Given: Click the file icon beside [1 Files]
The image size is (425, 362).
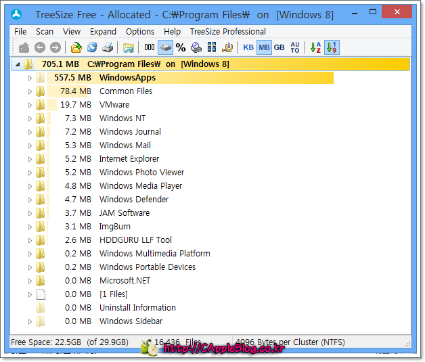Looking at the screenshot, I should tap(41, 294).
